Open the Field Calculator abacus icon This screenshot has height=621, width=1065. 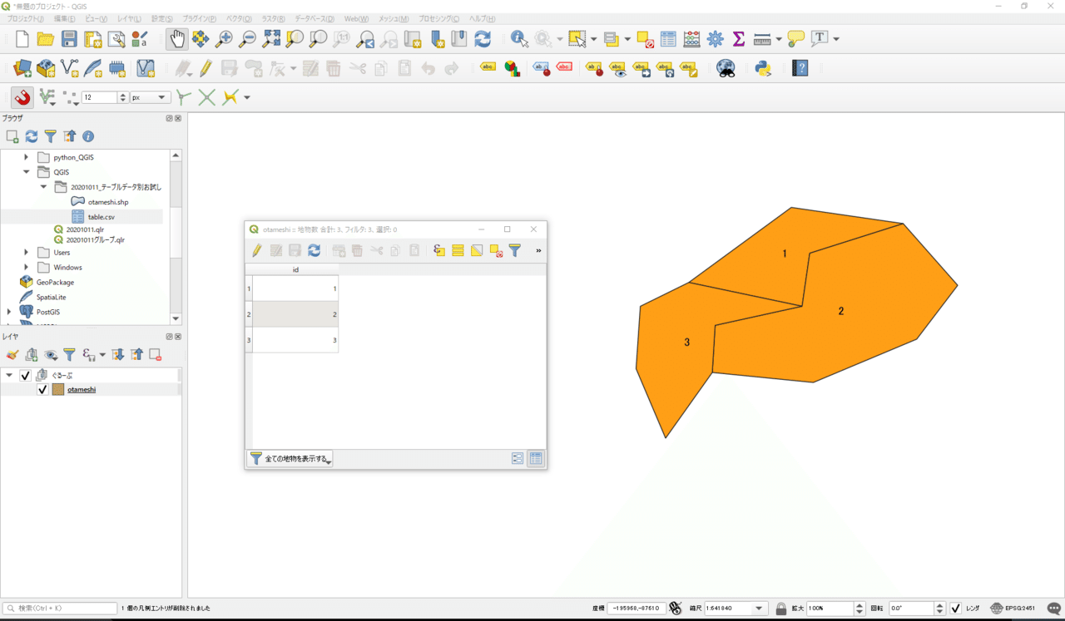(691, 39)
